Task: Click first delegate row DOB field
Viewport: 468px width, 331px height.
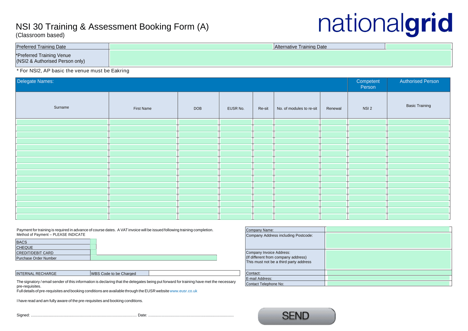Action: [198, 122]
